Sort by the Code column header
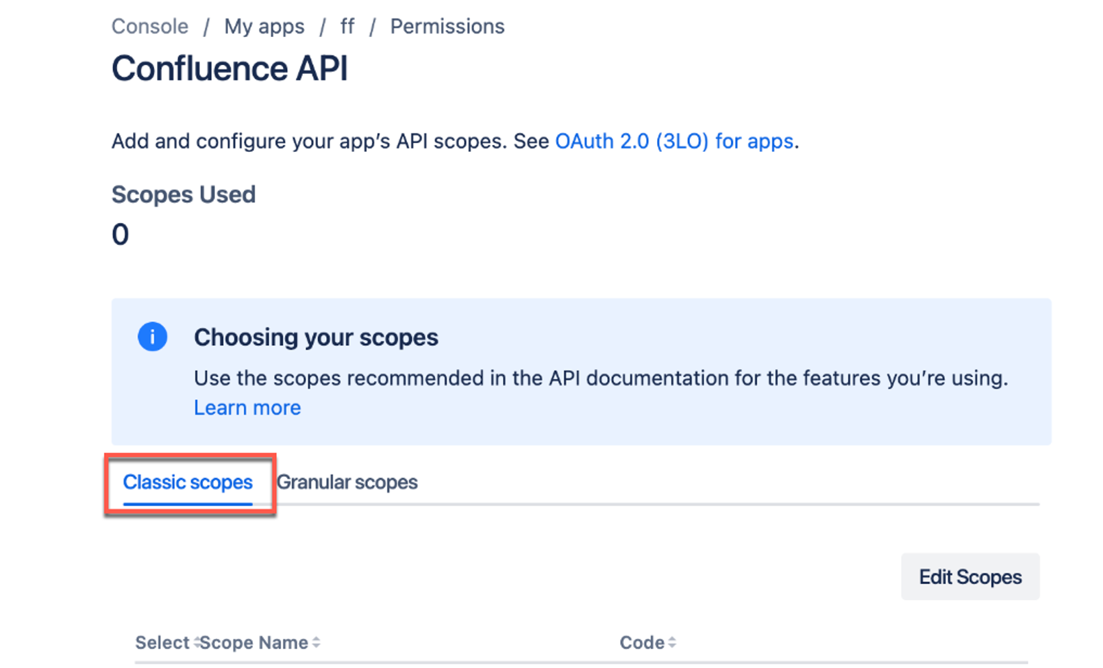 click(642, 643)
